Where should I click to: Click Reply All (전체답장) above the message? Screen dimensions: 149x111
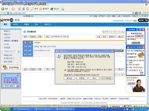coord(32,37)
